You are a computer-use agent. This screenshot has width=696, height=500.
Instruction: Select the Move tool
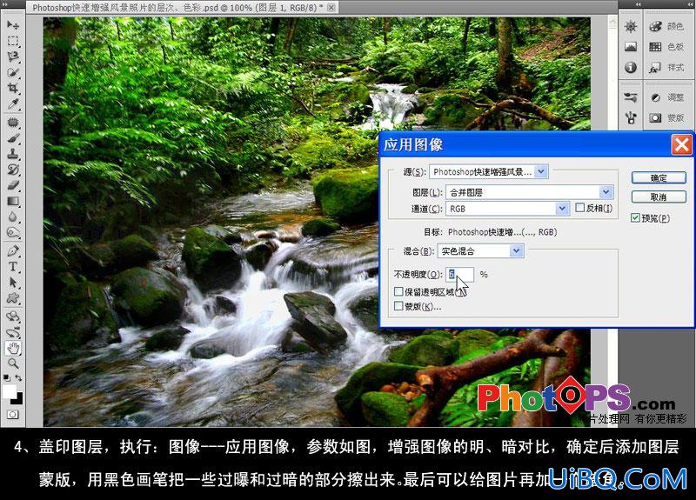tap(12, 24)
